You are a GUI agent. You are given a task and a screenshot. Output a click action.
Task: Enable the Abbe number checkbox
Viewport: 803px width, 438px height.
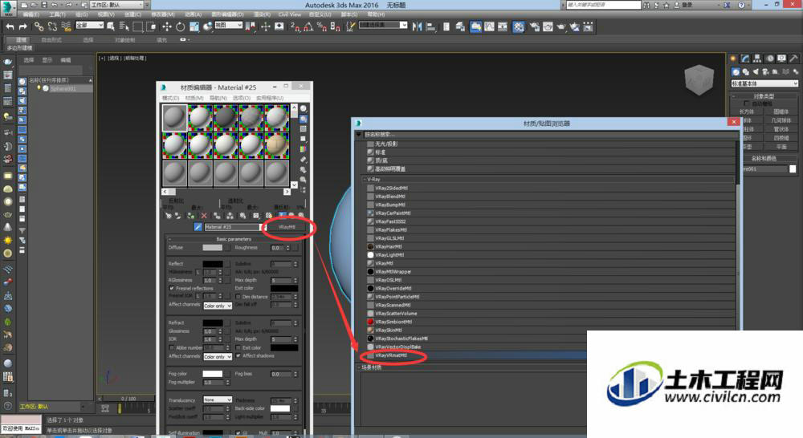[172, 347]
